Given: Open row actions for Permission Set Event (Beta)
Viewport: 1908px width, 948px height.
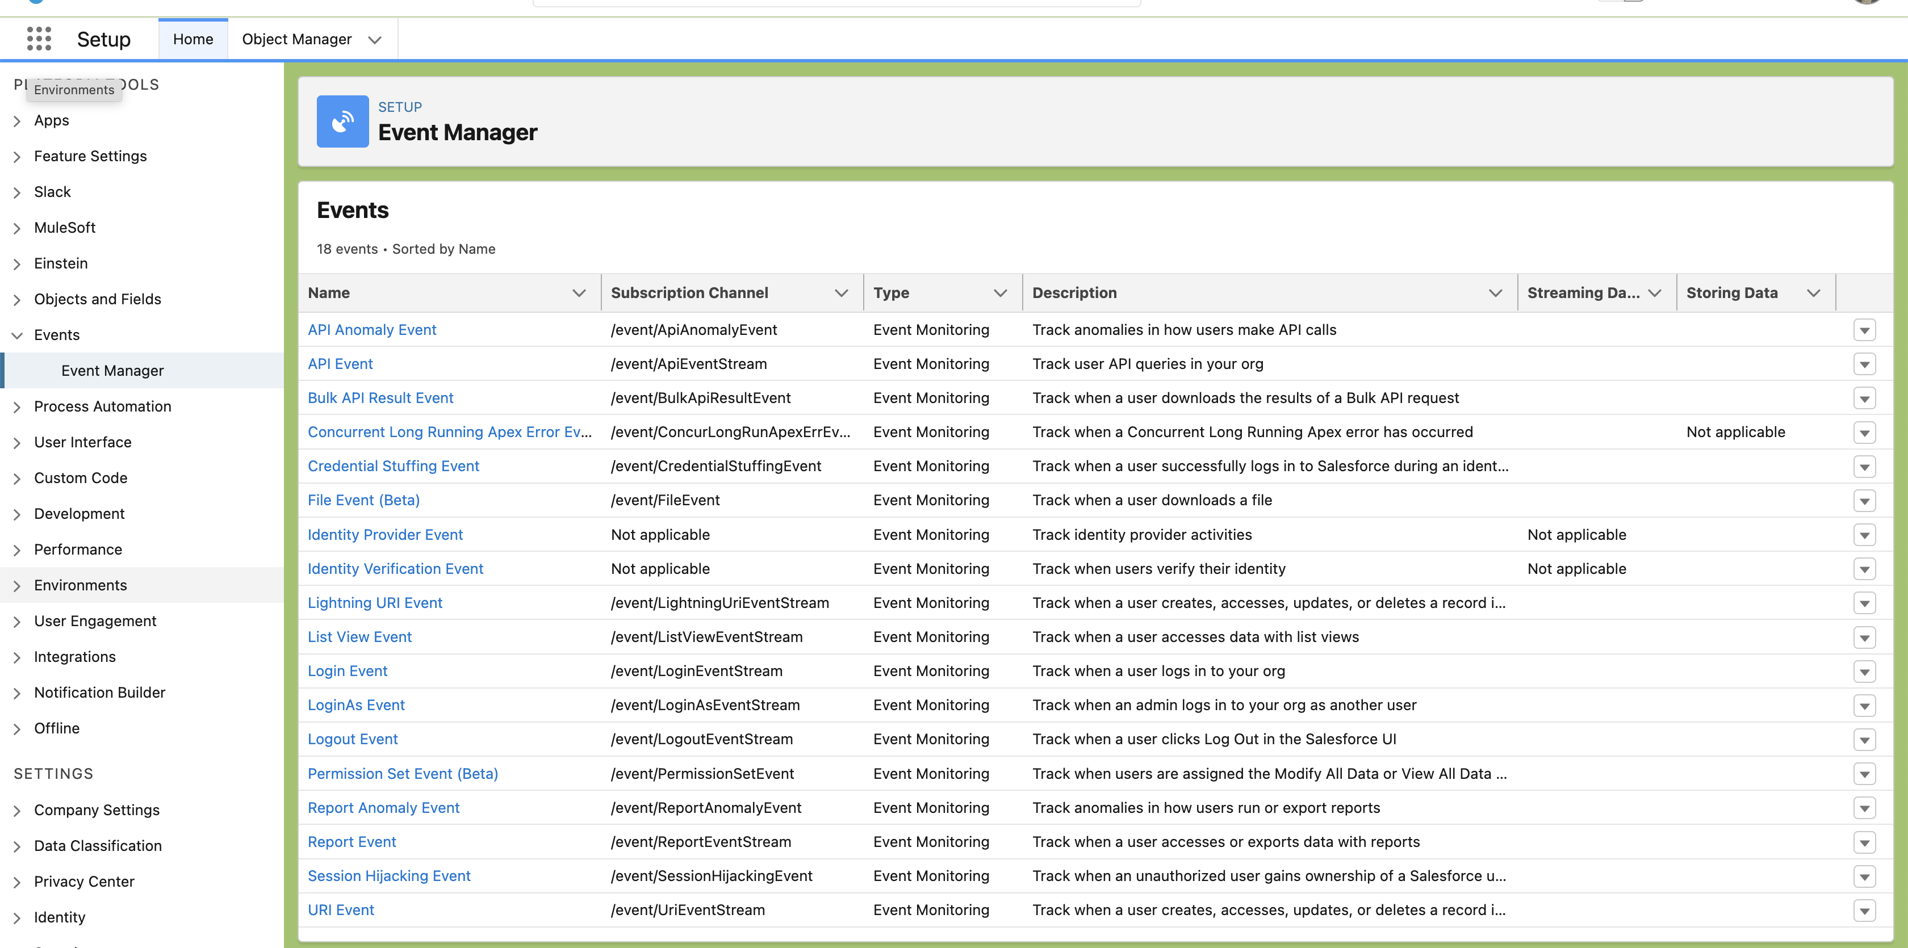Looking at the screenshot, I should point(1864,774).
